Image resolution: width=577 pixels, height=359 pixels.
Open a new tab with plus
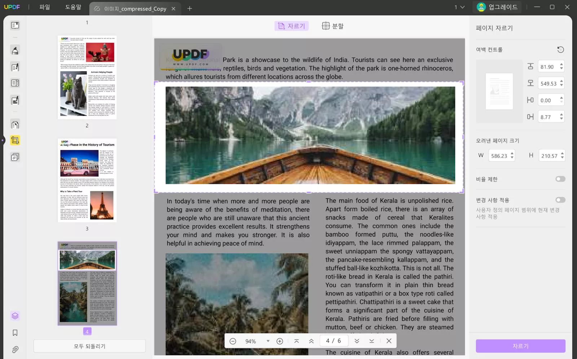click(190, 8)
